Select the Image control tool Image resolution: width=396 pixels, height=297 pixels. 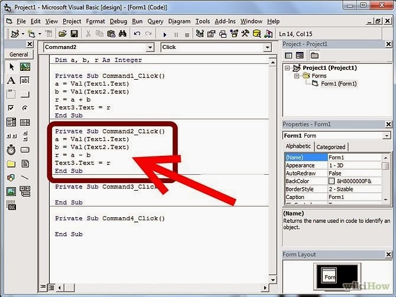[11, 191]
